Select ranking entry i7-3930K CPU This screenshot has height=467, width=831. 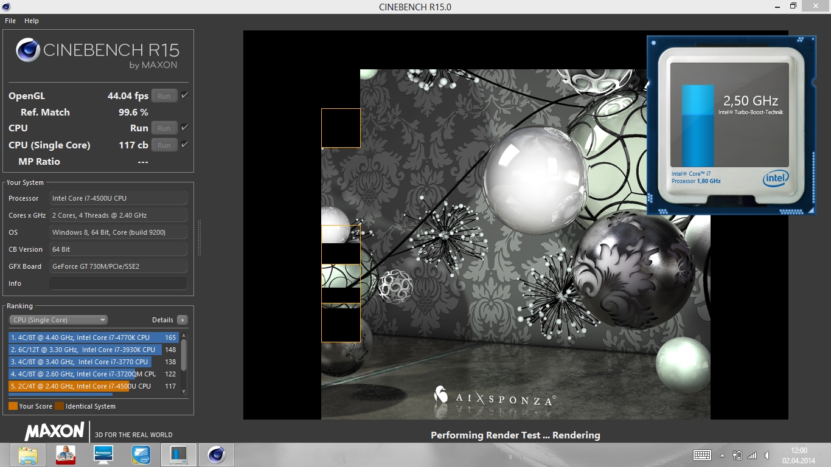coord(94,350)
